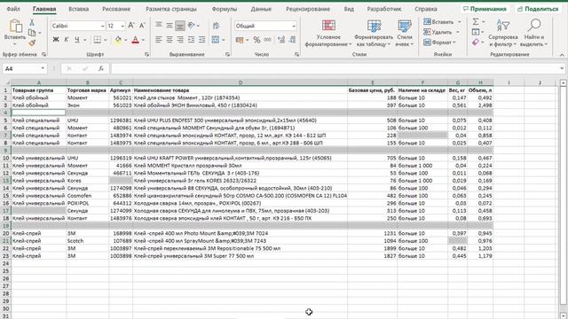
Task: Toggle bottom align for cell text
Action: [x=180, y=26]
